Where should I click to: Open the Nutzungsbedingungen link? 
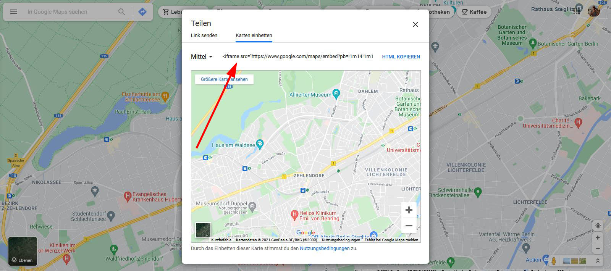(325, 248)
